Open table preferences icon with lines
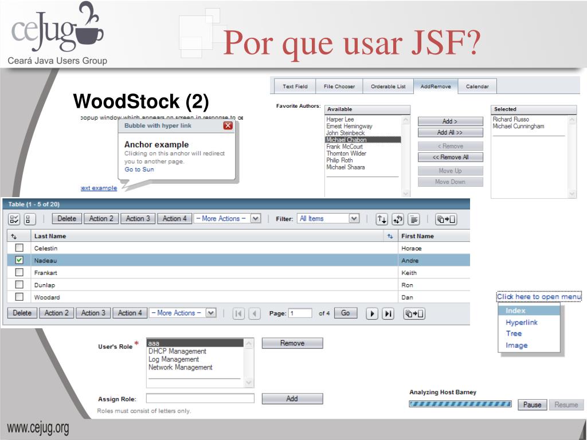Image resolution: width=587 pixels, height=440 pixels. (x=414, y=219)
